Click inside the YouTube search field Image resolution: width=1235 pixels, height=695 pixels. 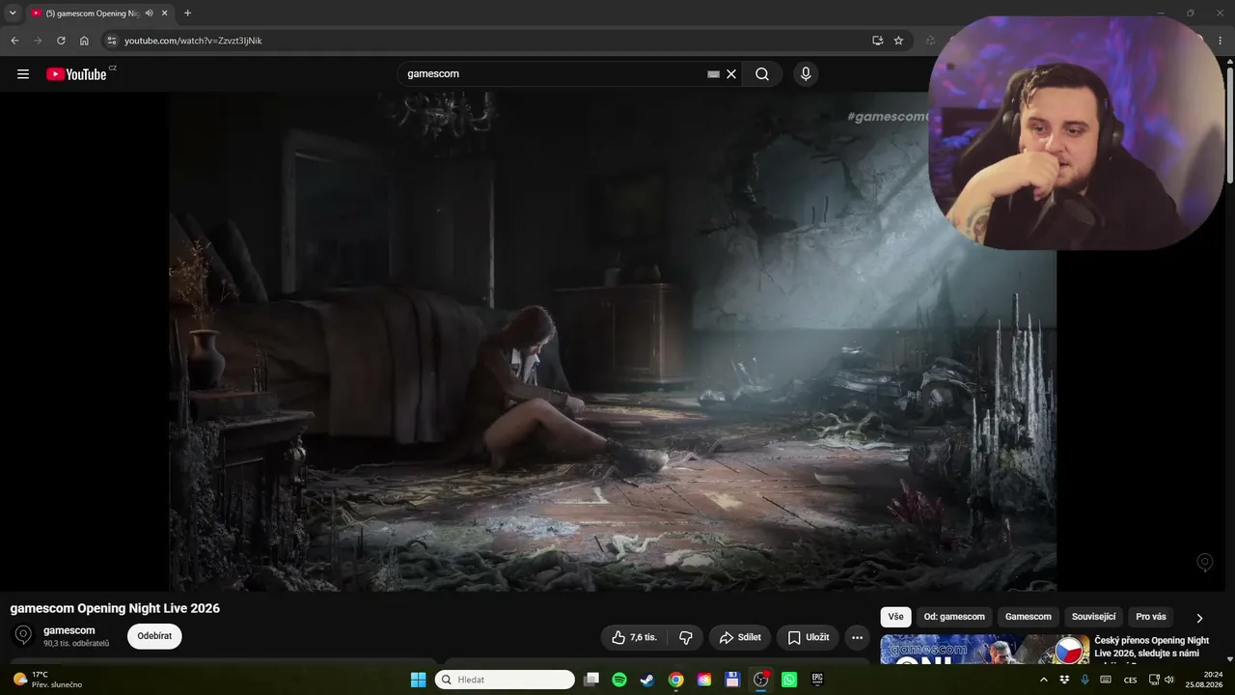[x=555, y=74]
